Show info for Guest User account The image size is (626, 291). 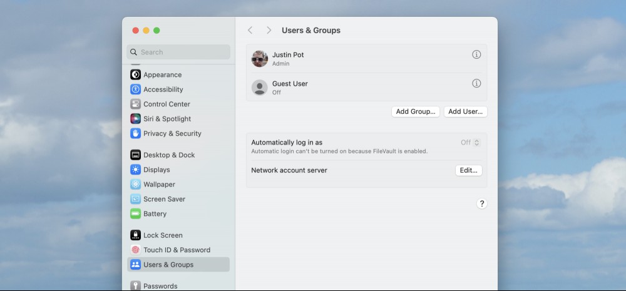coord(476,83)
